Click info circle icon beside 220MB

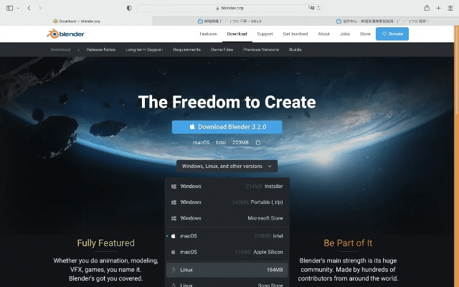[x=258, y=143]
